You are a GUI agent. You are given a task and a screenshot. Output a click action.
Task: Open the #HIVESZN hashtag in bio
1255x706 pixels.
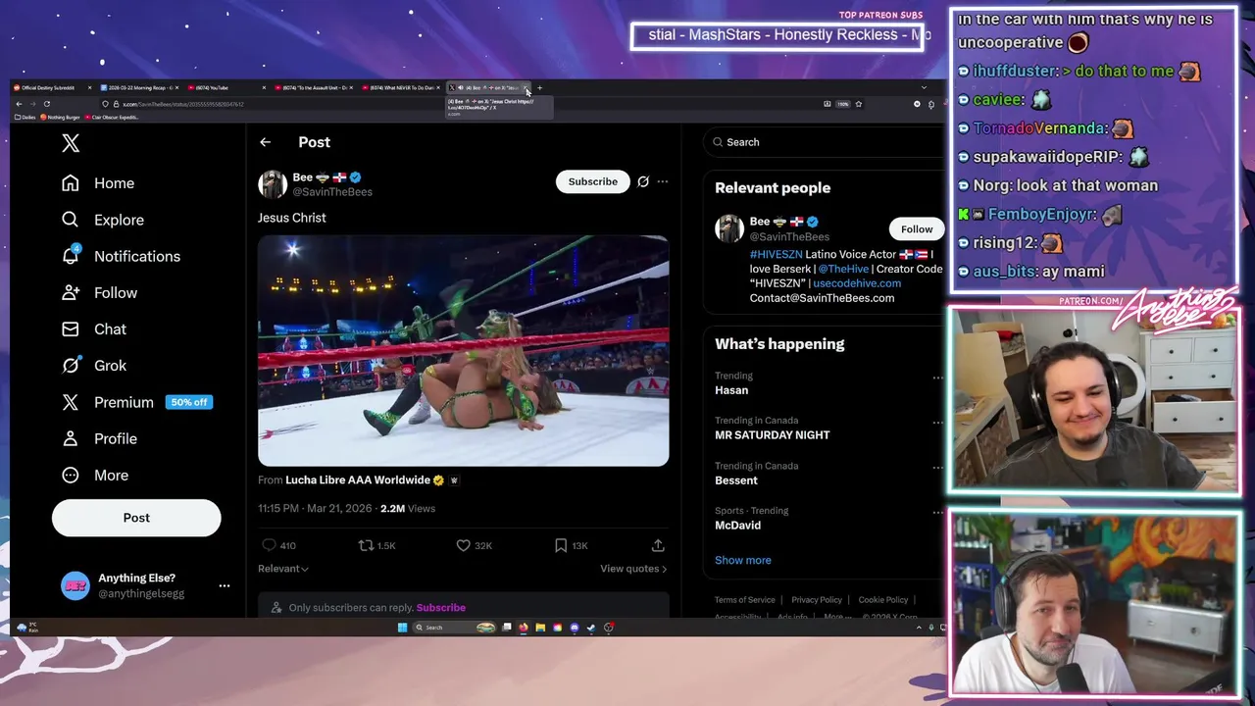[x=776, y=254]
